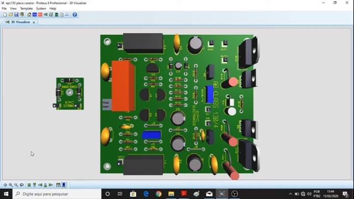Click the Windows Start button
The height and width of the screenshot is (199, 354).
click(x=6, y=194)
